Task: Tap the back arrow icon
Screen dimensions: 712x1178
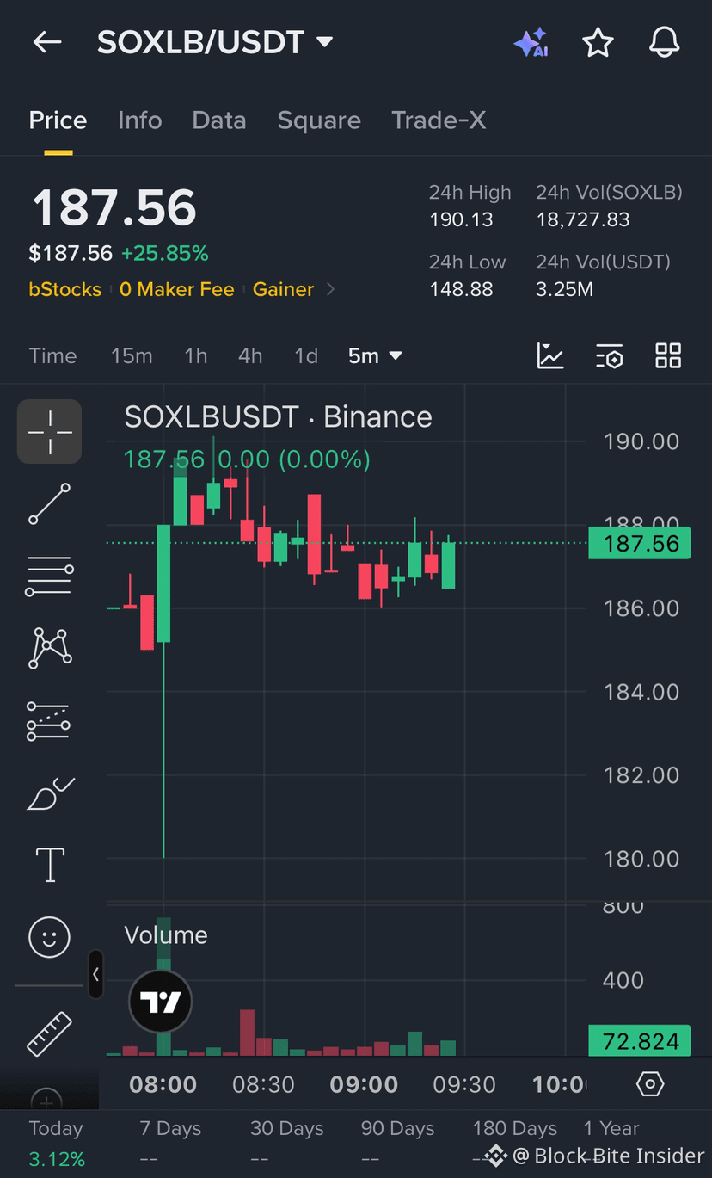Action: [x=47, y=42]
